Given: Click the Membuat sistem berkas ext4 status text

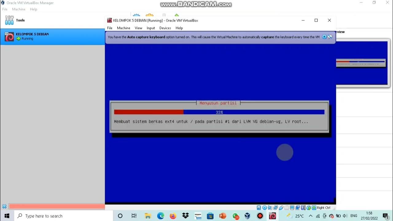Looking at the screenshot, I should (211, 122).
